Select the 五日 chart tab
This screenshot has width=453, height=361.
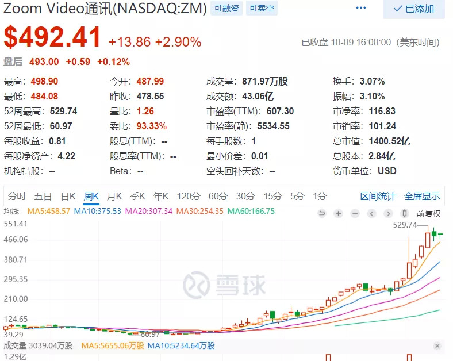pyautogui.click(x=43, y=197)
